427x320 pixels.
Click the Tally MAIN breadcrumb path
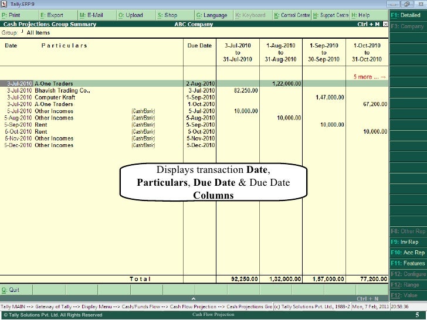point(136,307)
